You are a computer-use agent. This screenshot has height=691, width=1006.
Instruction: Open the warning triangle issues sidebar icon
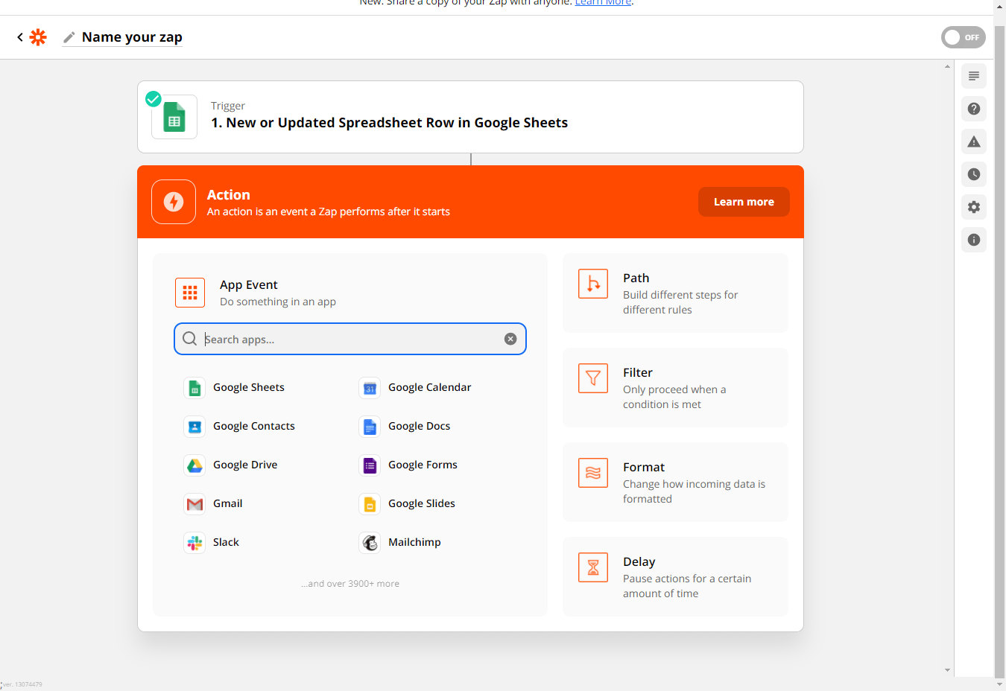[x=974, y=141]
